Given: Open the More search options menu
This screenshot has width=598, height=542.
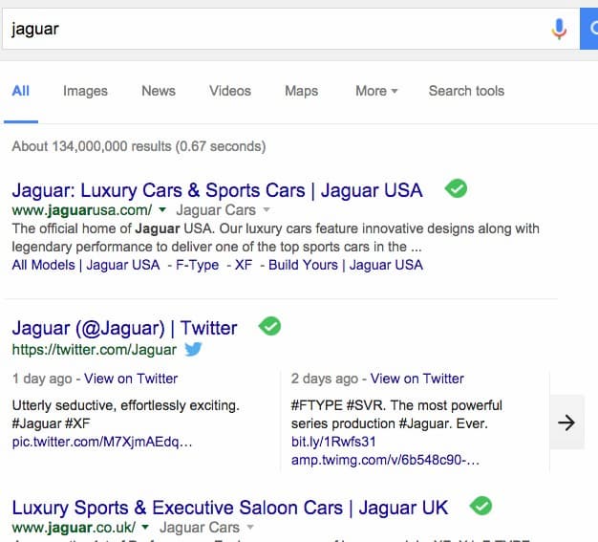Looking at the screenshot, I should [x=376, y=91].
